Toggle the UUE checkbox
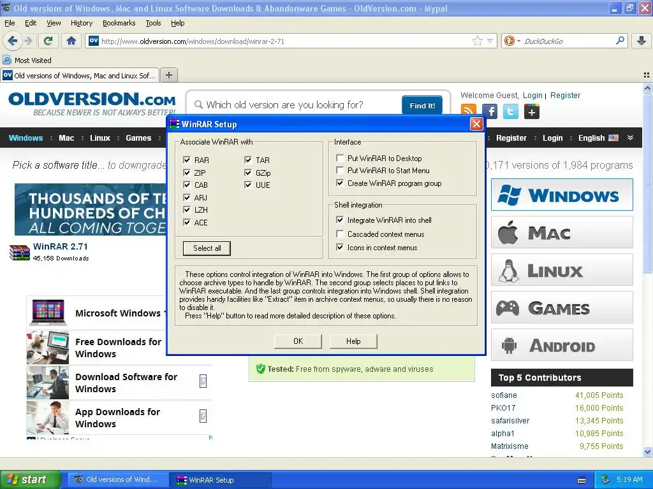653x489 pixels. (248, 185)
